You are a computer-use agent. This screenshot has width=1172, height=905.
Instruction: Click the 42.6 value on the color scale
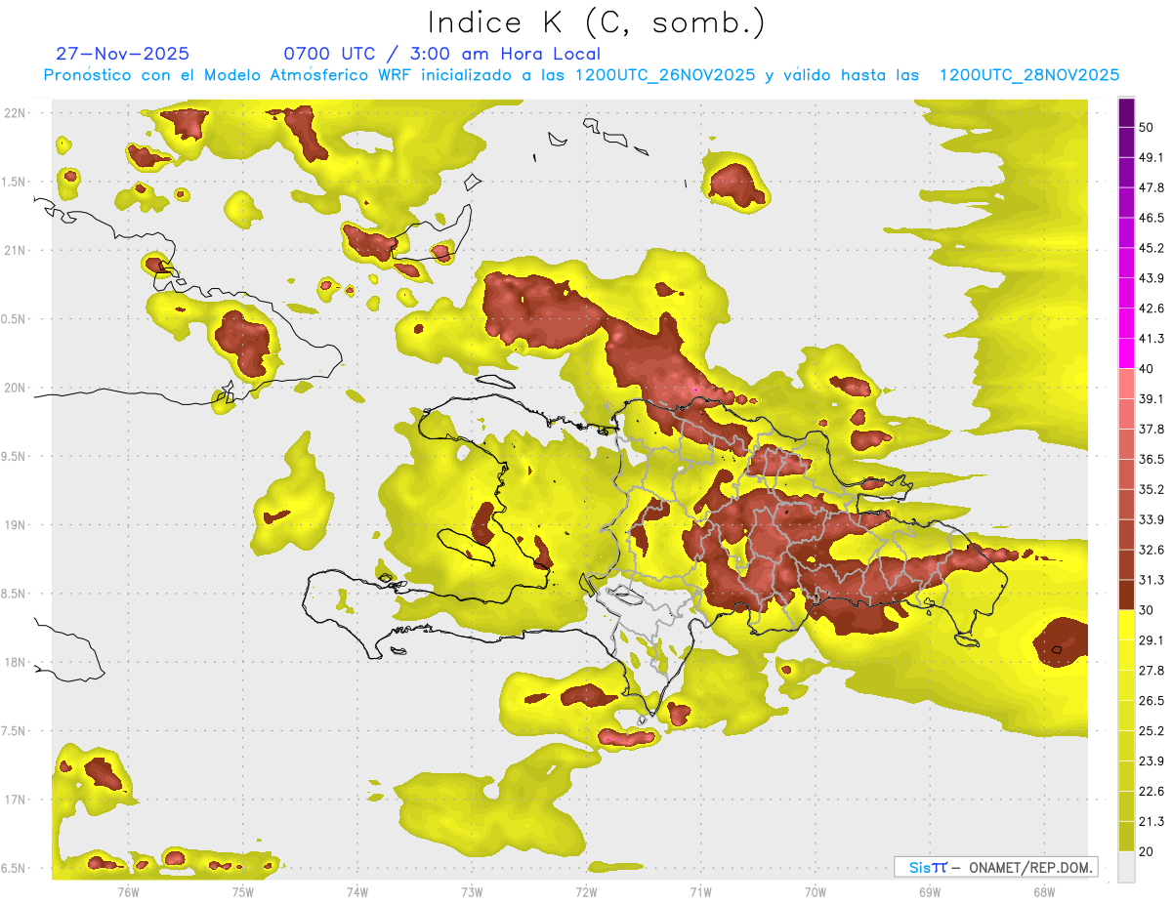coord(1151,309)
